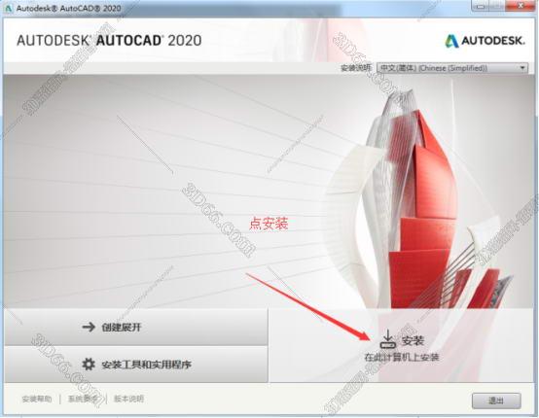Click the 安装 text to start installation
Viewport: 539px width, 418px height.
coord(413,340)
